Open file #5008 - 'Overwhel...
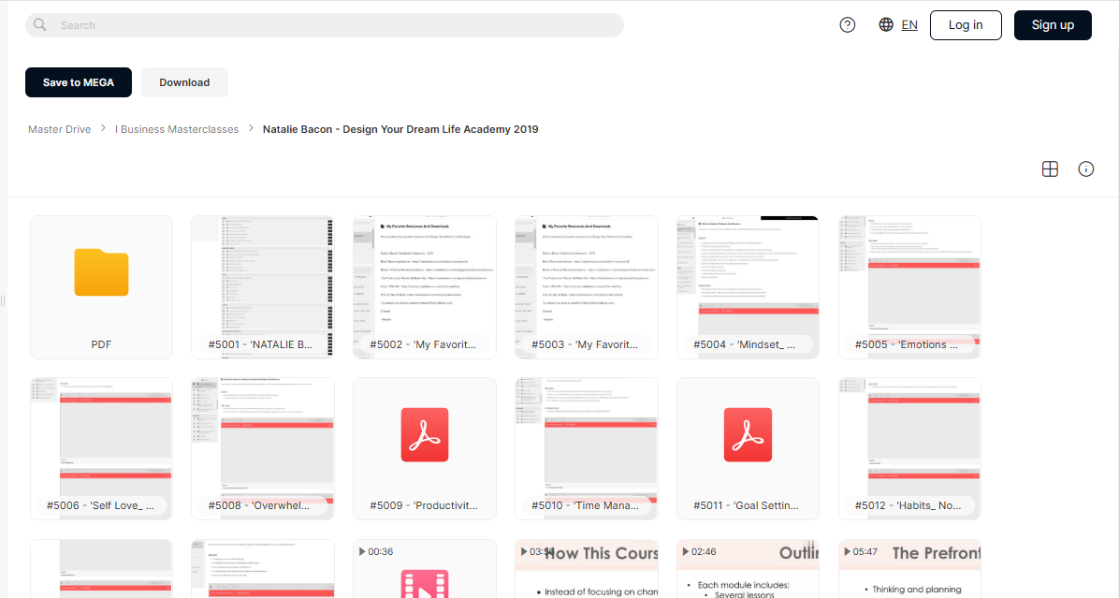 [263, 448]
